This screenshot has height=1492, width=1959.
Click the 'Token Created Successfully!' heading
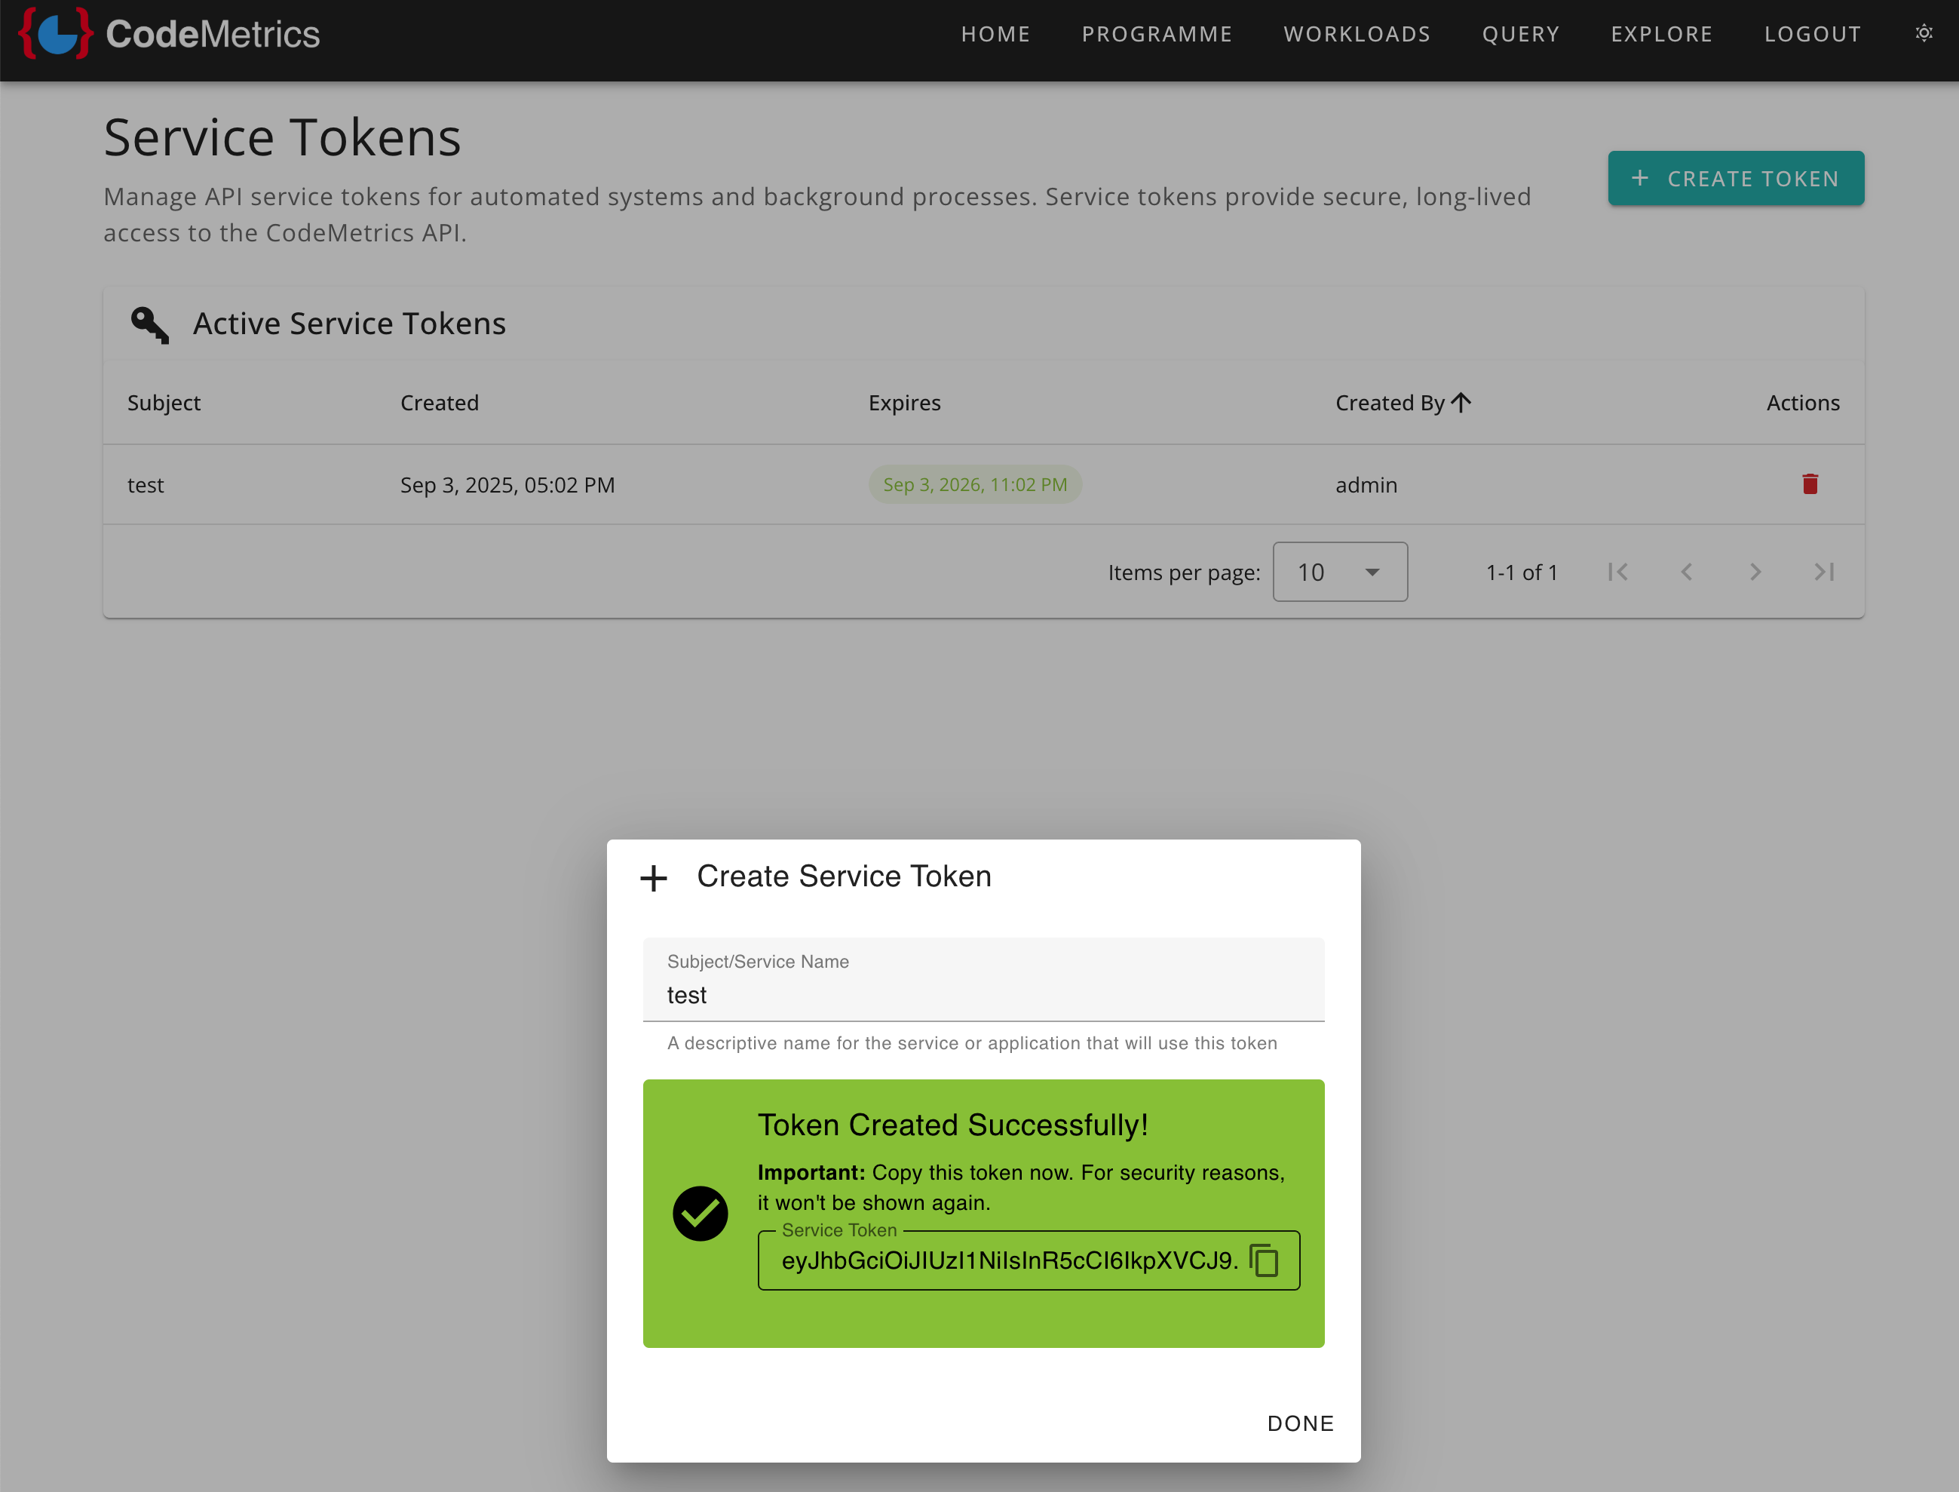(x=952, y=1125)
